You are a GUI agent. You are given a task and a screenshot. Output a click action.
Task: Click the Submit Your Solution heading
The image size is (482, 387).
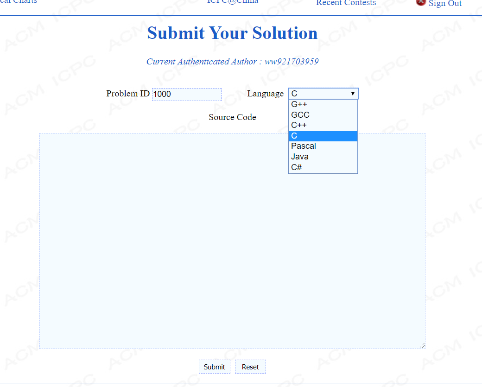pos(232,33)
